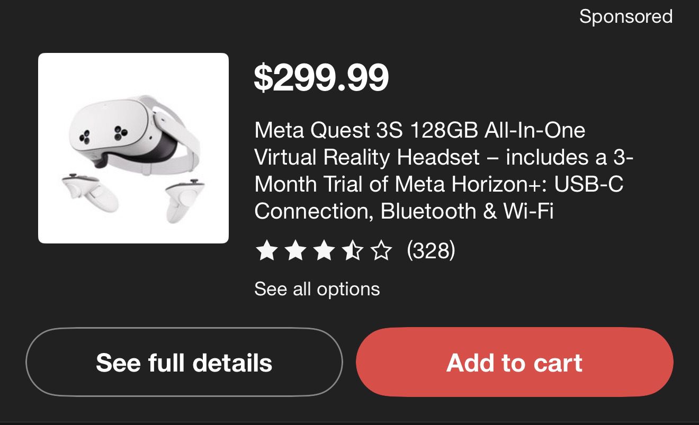The width and height of the screenshot is (699, 425).
Task: Click the empty fifth rating star
Action: pyautogui.click(x=381, y=251)
